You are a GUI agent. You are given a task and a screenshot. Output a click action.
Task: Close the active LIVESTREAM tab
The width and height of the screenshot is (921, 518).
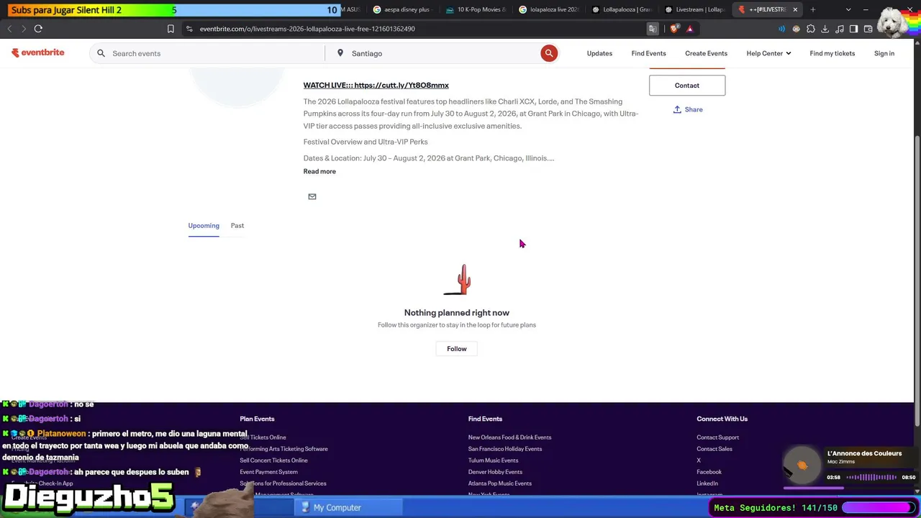(795, 9)
